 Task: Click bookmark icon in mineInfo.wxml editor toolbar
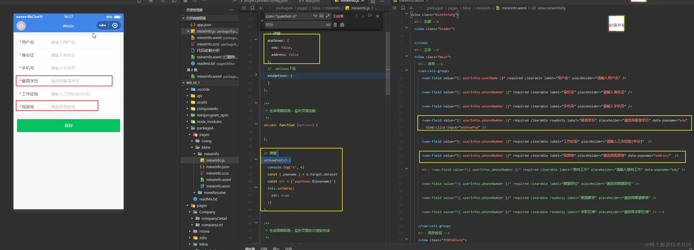tap(403, 8)
